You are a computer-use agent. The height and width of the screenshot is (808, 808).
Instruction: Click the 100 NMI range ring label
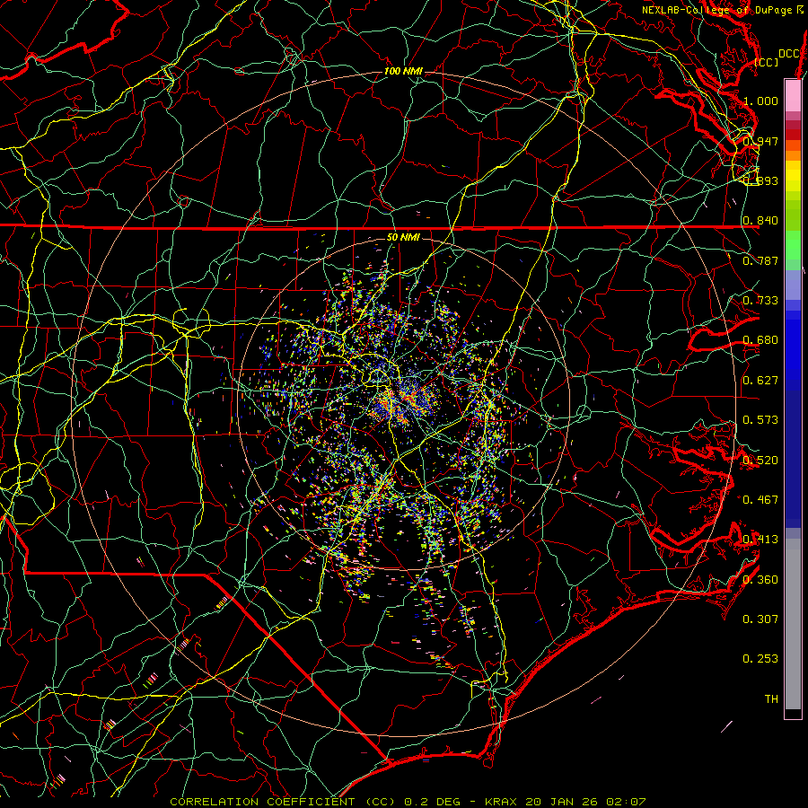coord(403,71)
